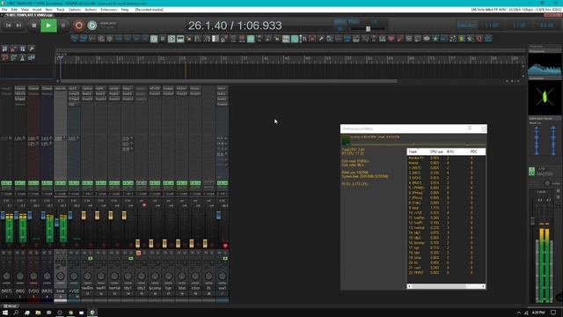Viewport: 563px width, 317px height.
Task: Stop playback with the transport stop button
Action: click(x=33, y=26)
